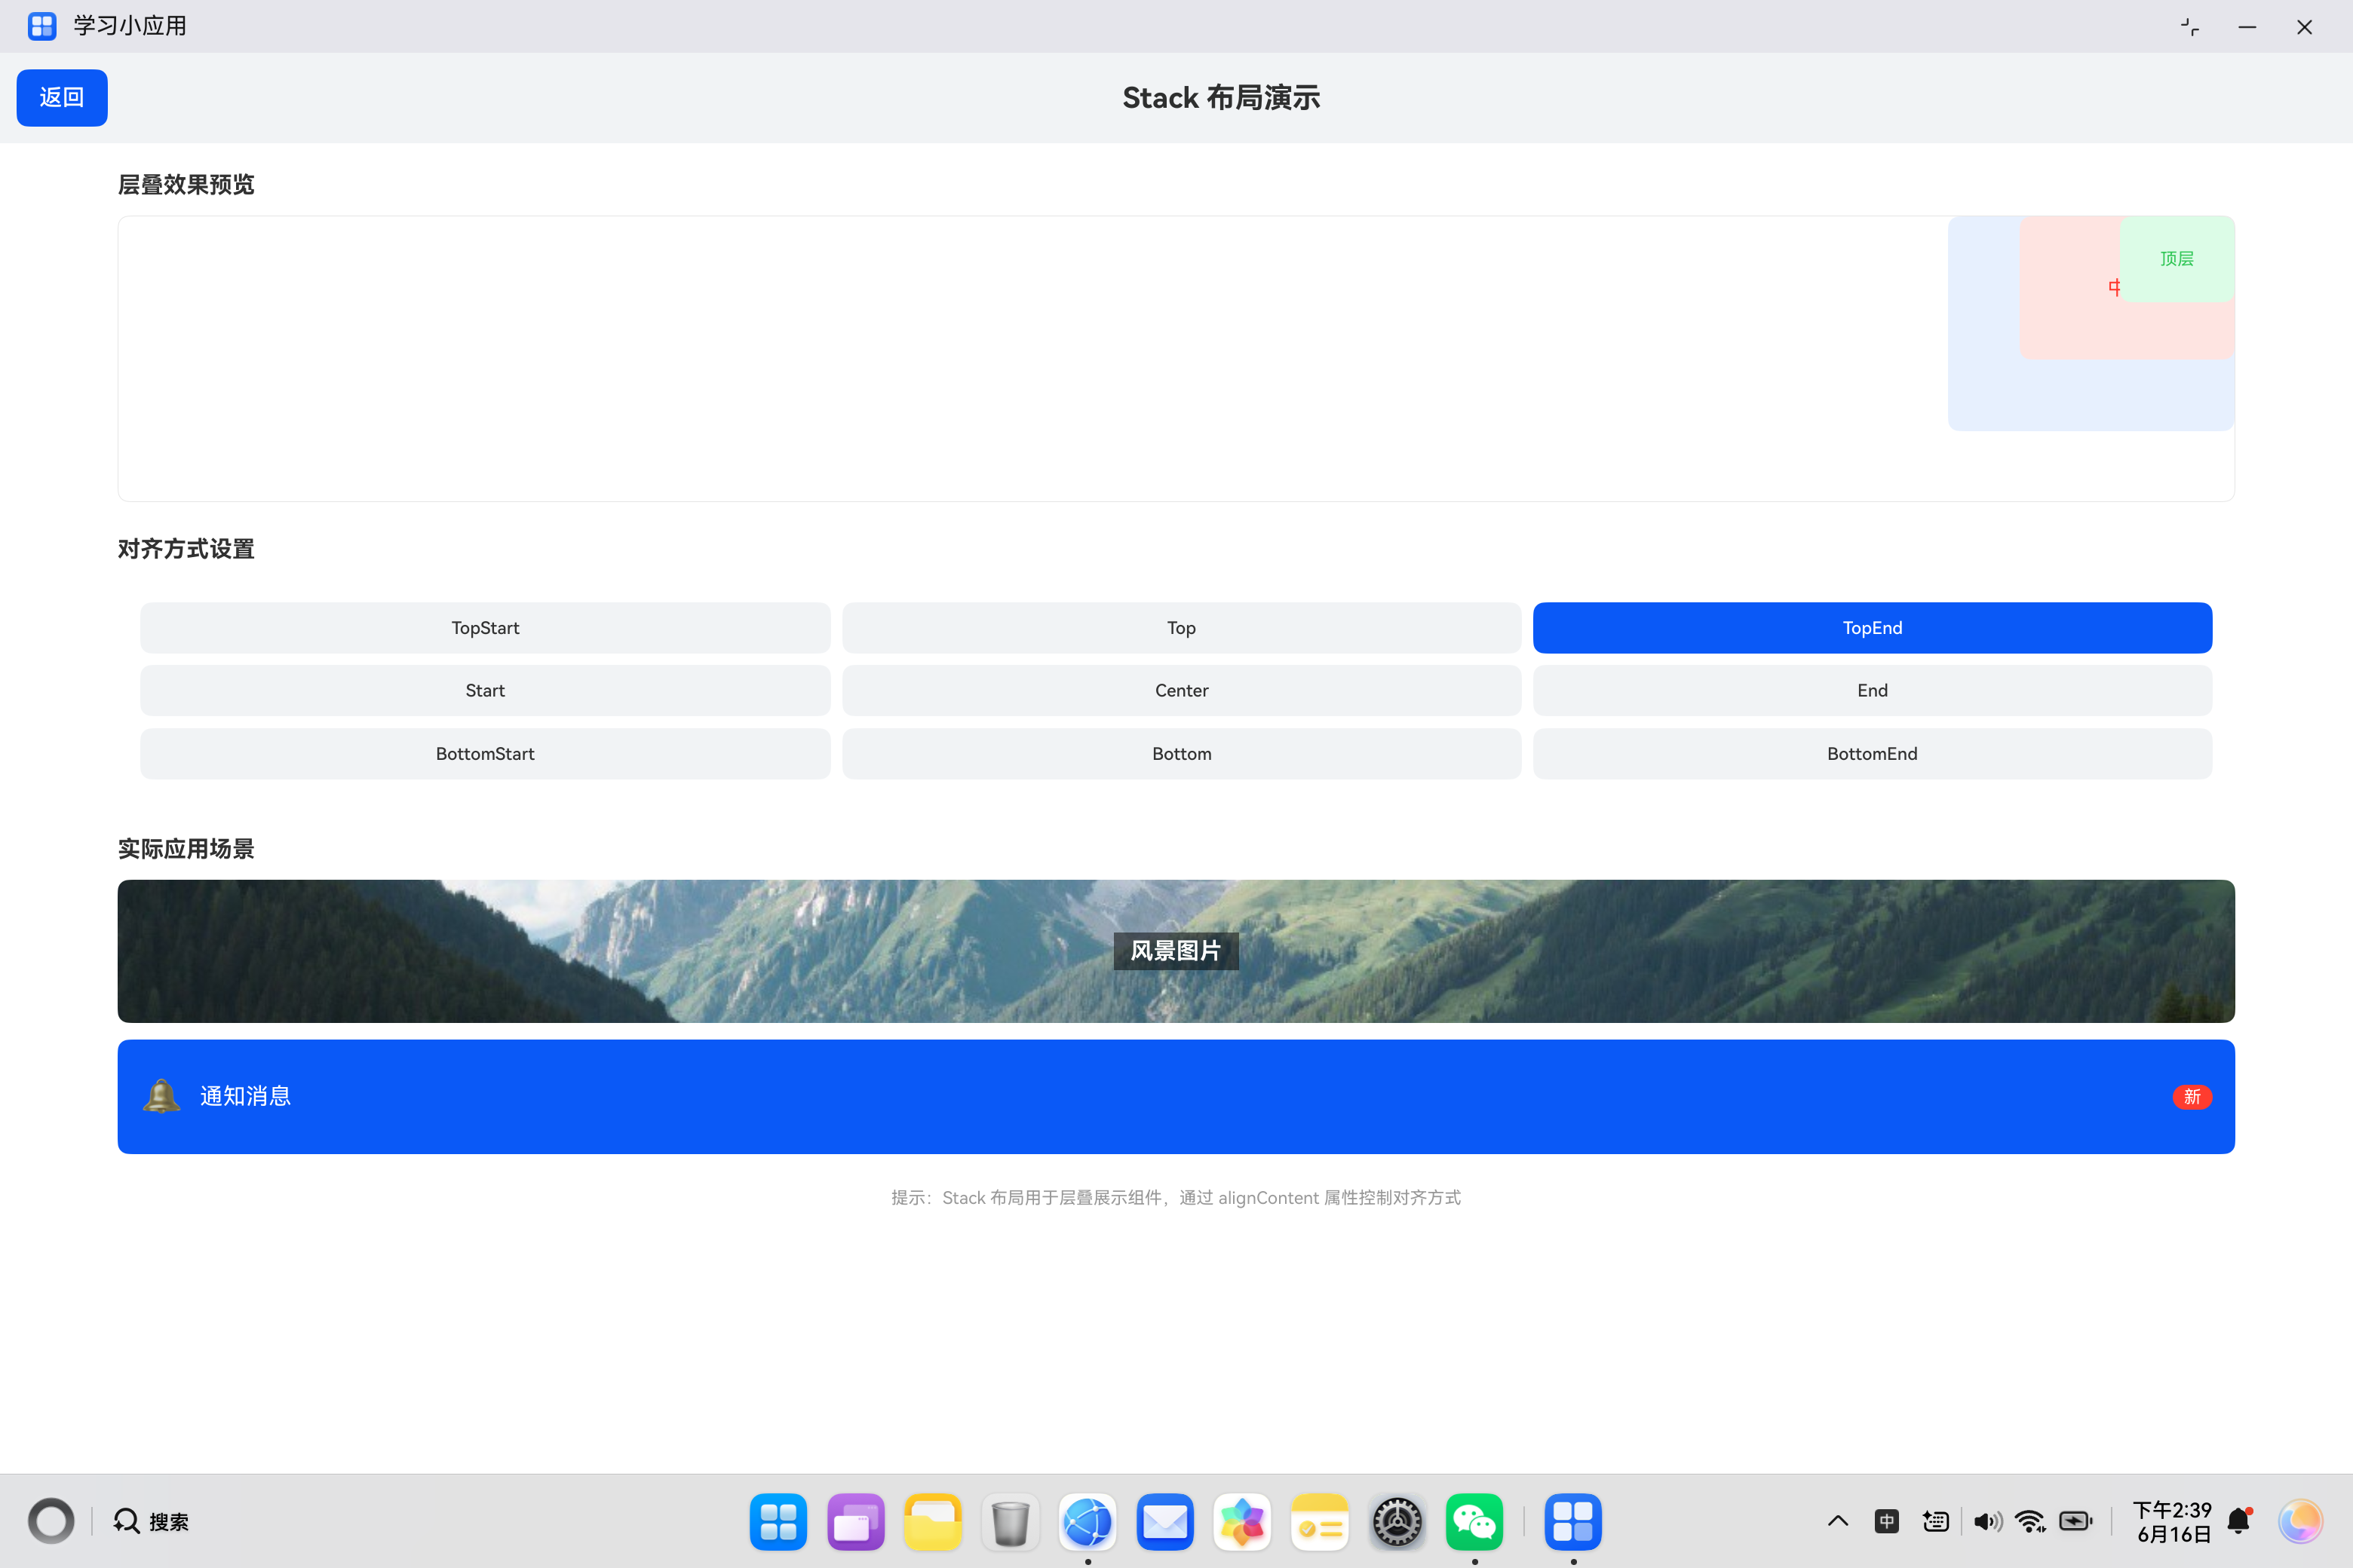
Task: Switch the 中 input method indicator
Action: click(1887, 1521)
